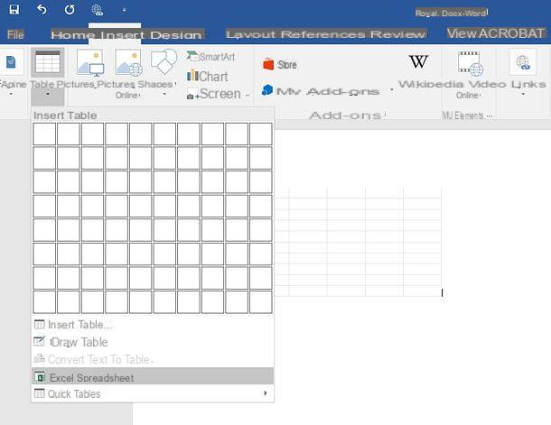Expand the My Add-ons dropdown arrow
551x425 pixels.
[x=392, y=90]
